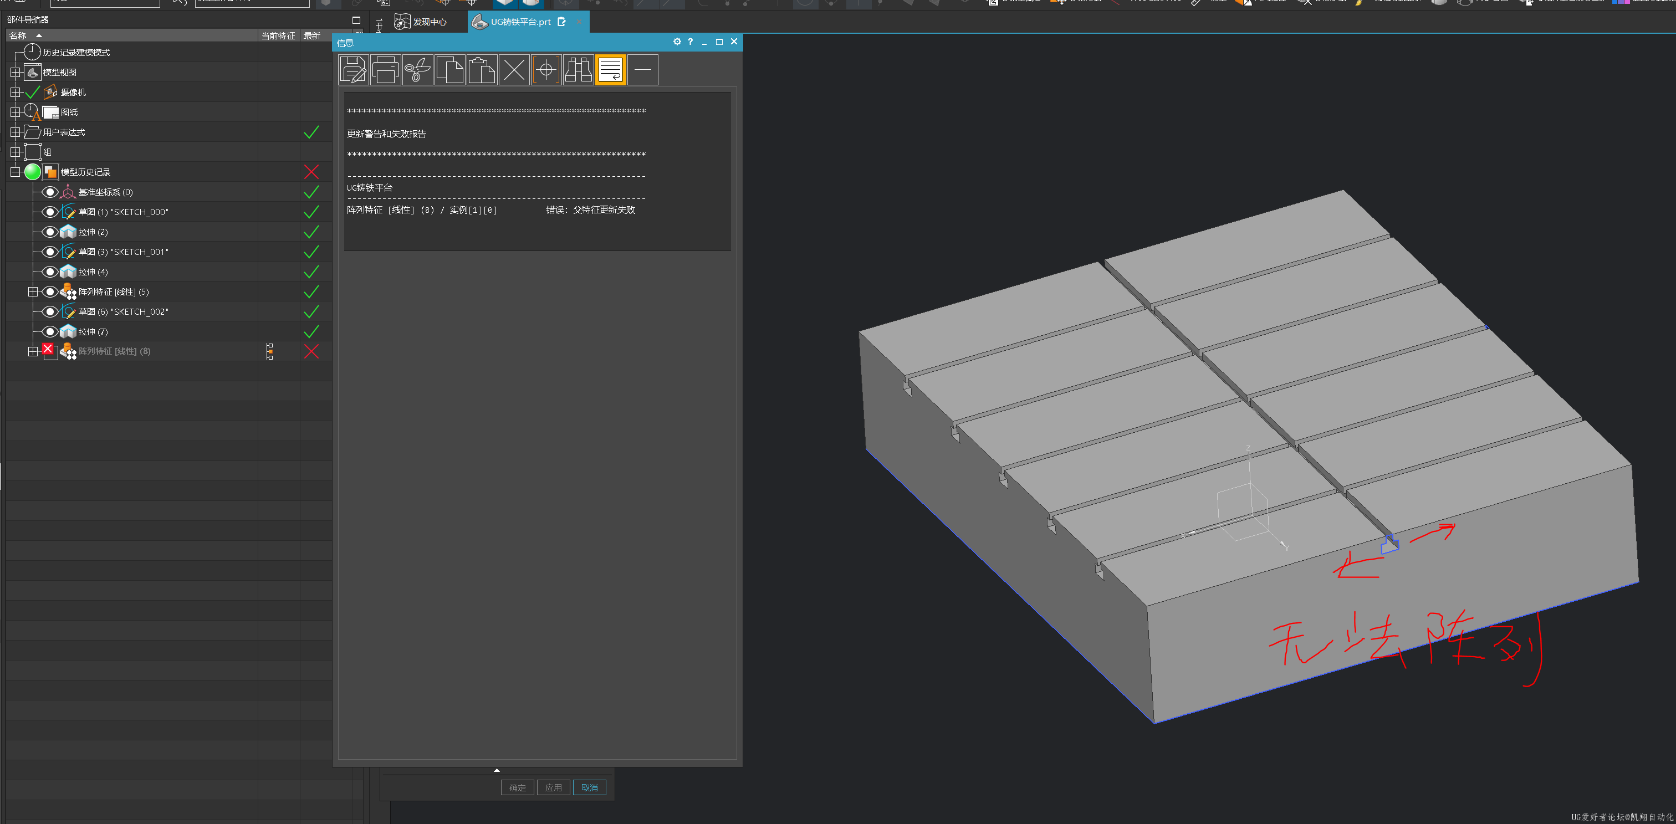The height and width of the screenshot is (824, 1676).
Task: Click current-feature marker on 阵列特征 (8) row
Action: point(269,351)
